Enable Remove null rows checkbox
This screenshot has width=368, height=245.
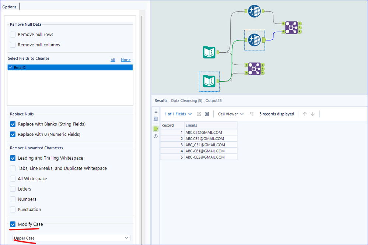(13, 35)
